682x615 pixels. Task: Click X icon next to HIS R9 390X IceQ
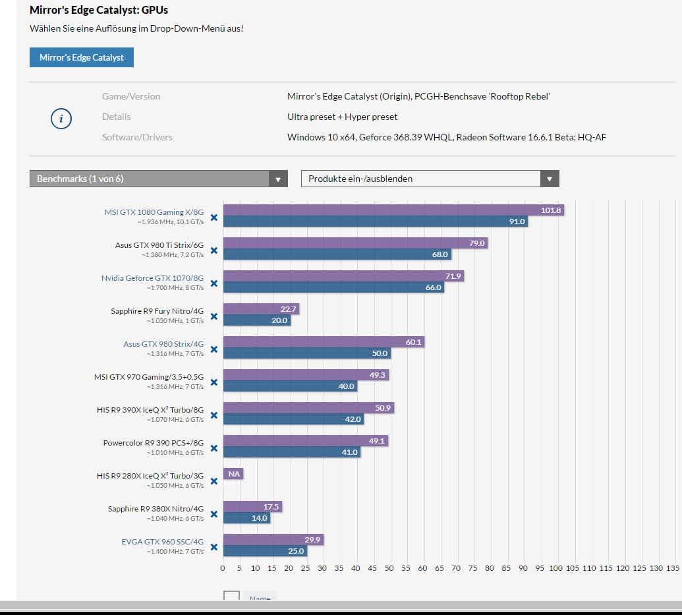coord(213,415)
